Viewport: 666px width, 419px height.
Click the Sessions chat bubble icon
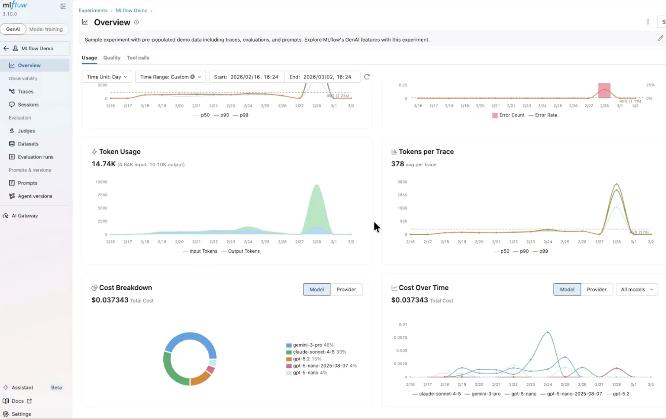(12, 105)
